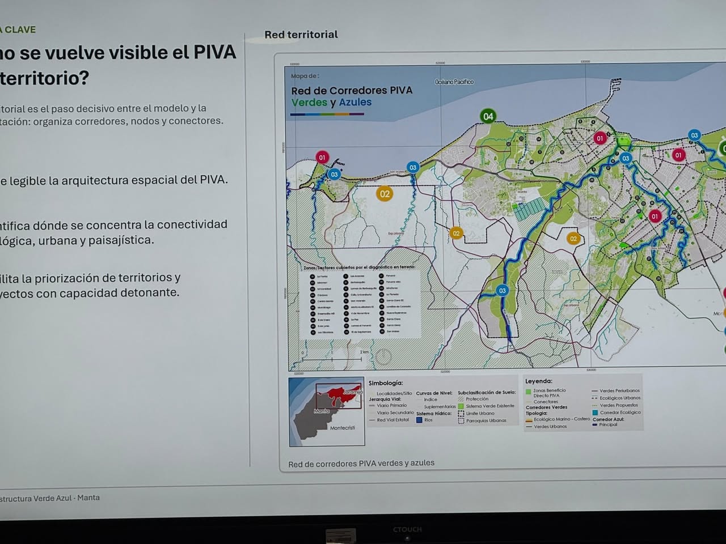Click the Zonas Beneficio Directo PIVA swatch

pos(529,391)
